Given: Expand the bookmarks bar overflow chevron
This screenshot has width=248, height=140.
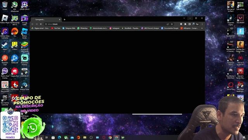Looking at the screenshot, I should (202, 28).
